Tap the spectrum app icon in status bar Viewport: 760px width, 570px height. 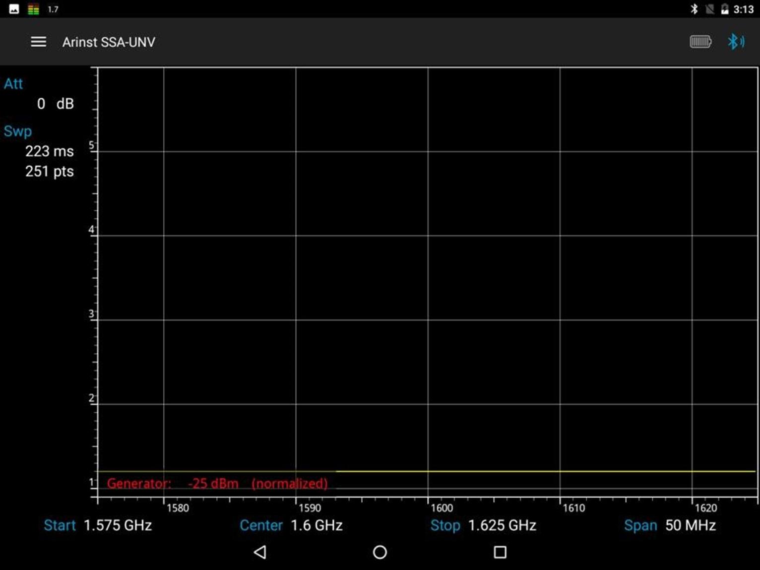pos(33,9)
